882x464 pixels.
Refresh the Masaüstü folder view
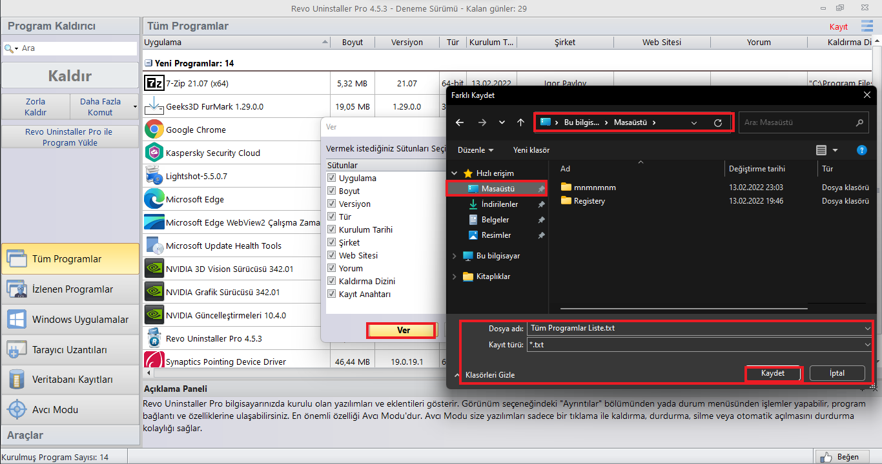[x=718, y=122]
